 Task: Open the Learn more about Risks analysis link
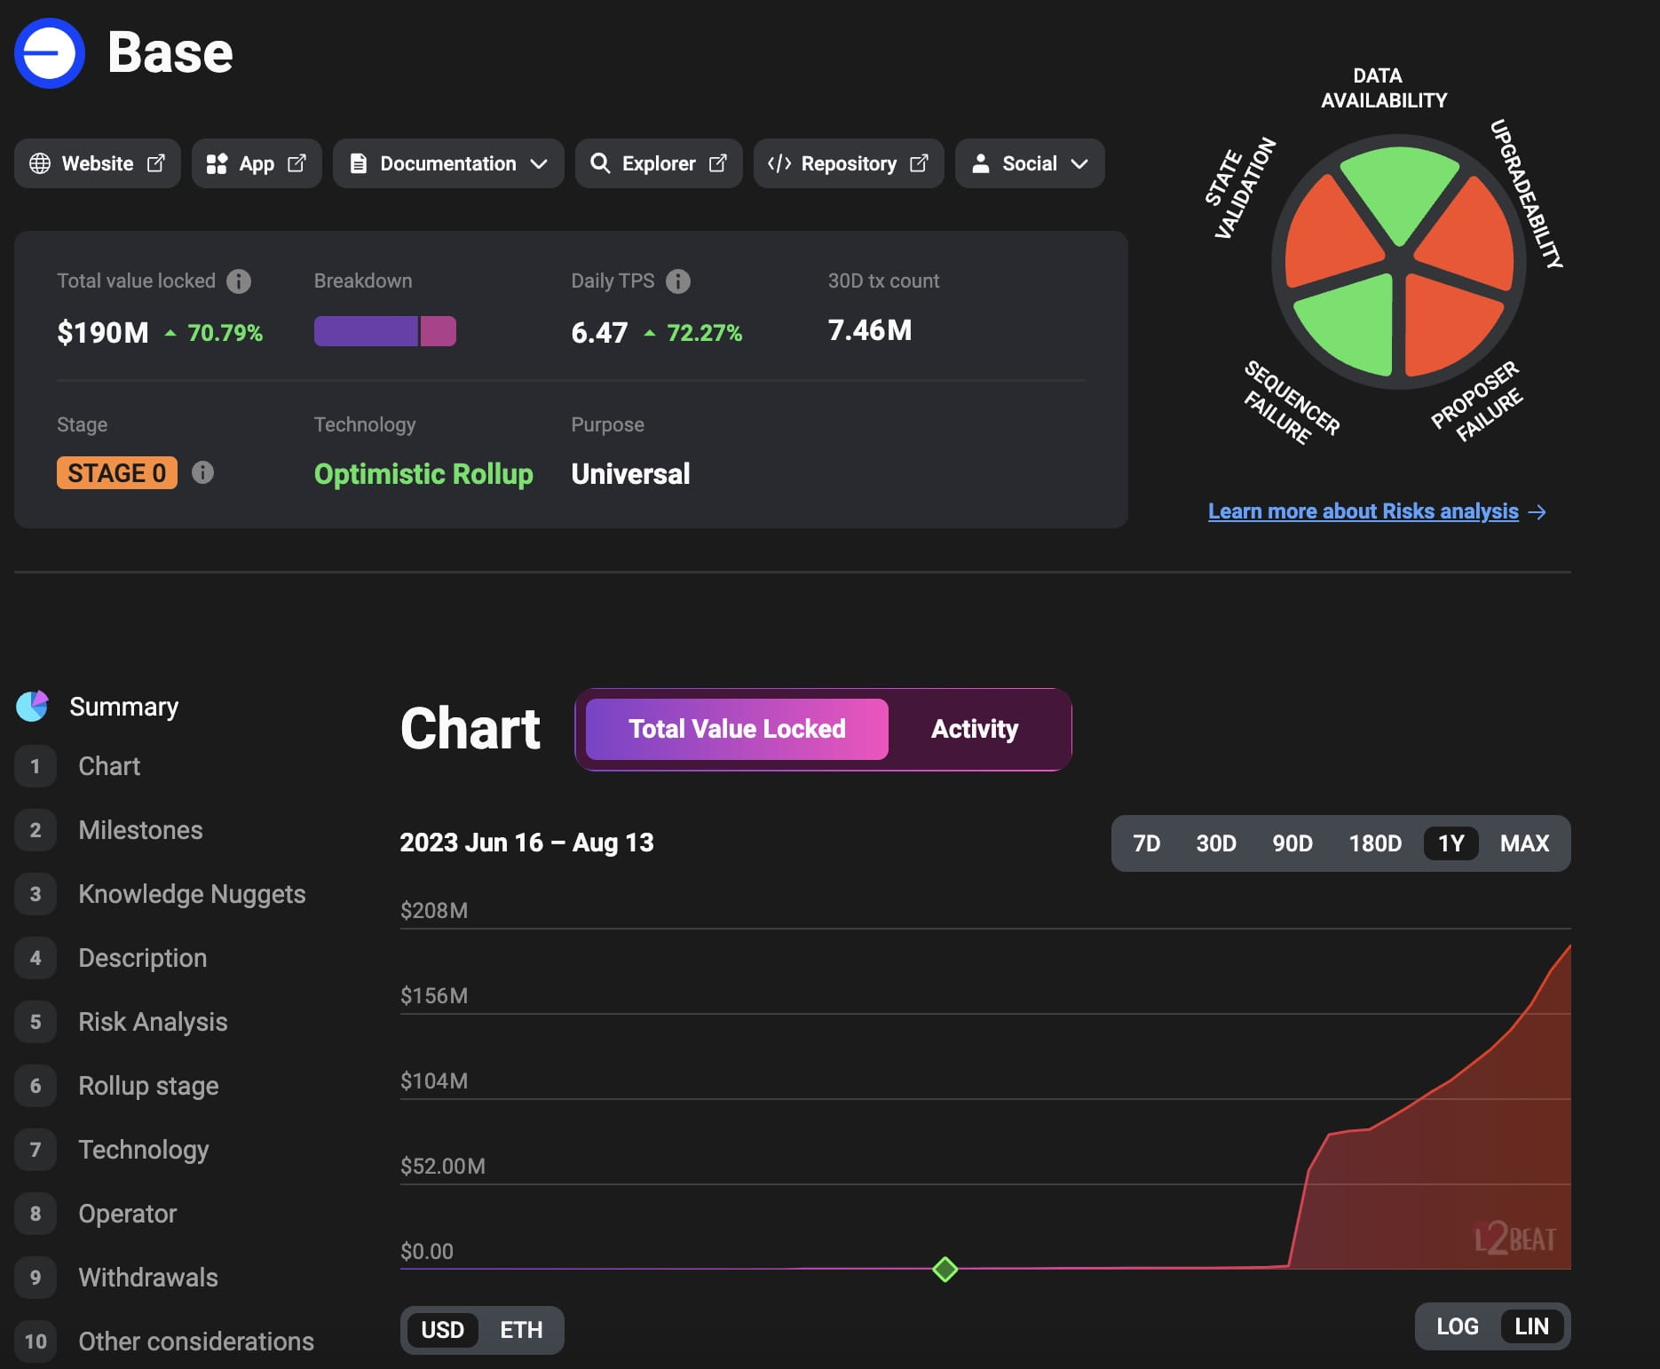click(x=1363, y=511)
